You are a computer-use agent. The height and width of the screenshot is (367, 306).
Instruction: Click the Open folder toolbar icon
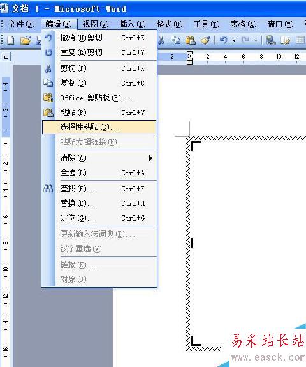[x=25, y=40]
